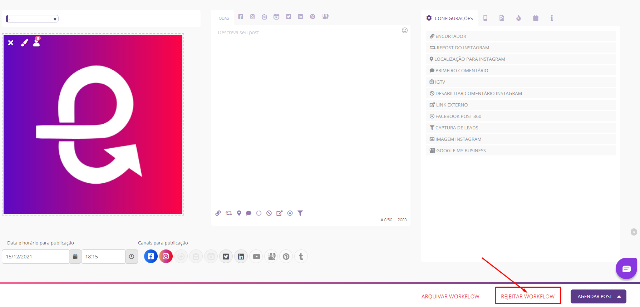Click the round arrow button at right edge
Image resolution: width=640 pixels, height=307 pixels.
[x=634, y=232]
